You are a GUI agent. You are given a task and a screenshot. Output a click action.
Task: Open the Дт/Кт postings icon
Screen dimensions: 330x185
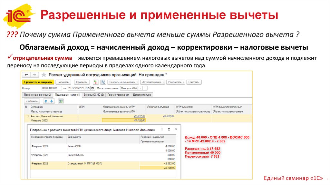point(96,82)
